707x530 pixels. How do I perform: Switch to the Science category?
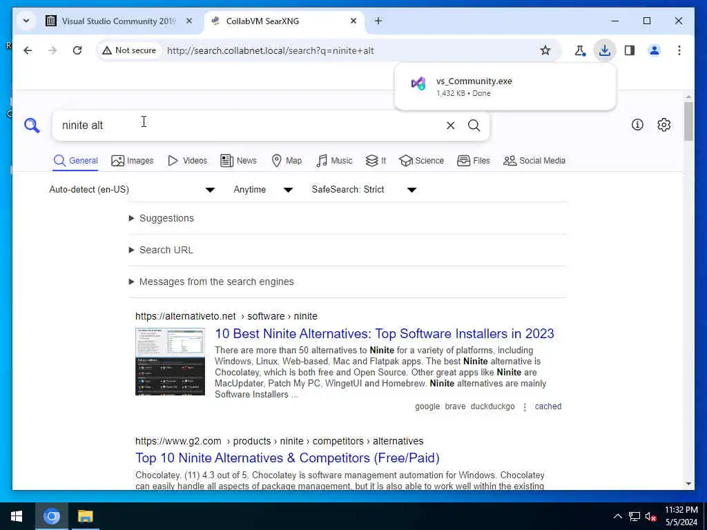[x=422, y=161]
